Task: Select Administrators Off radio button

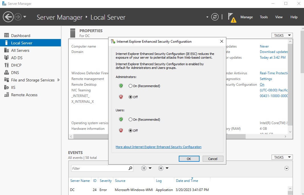Action: click(130, 97)
